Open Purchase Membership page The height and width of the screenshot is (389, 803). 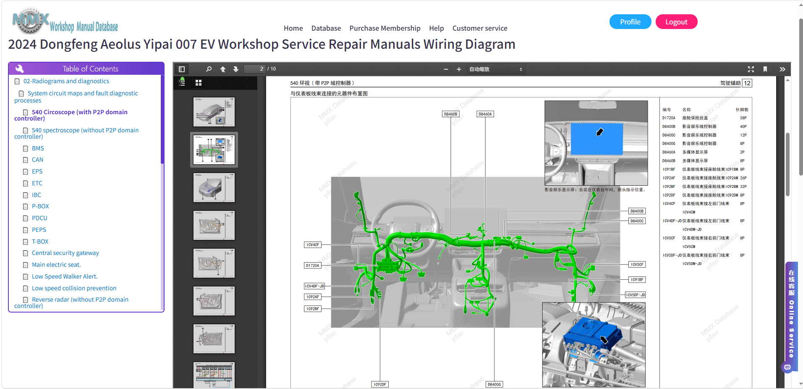(x=385, y=28)
